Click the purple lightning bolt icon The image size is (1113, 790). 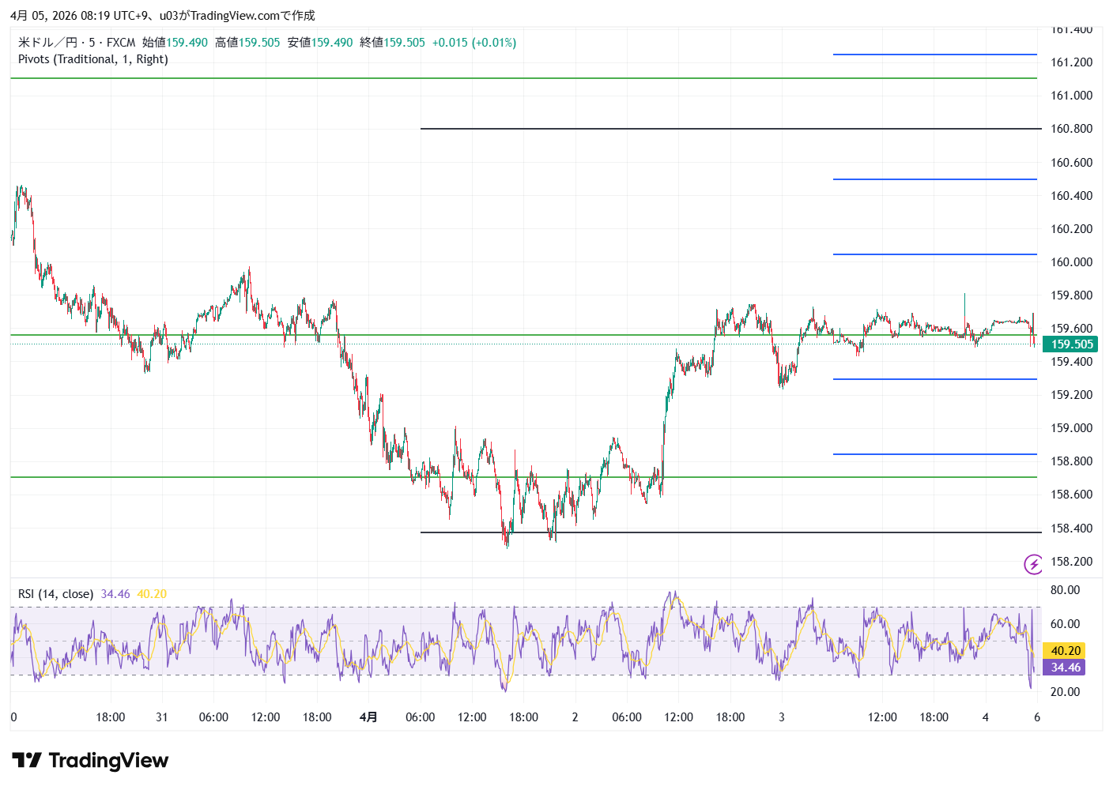(1033, 564)
